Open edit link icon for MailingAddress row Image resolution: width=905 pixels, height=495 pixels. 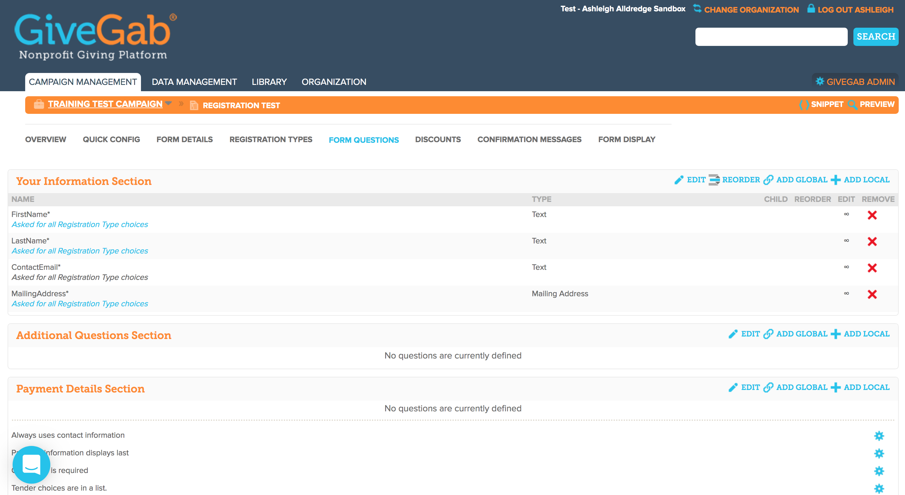click(846, 293)
